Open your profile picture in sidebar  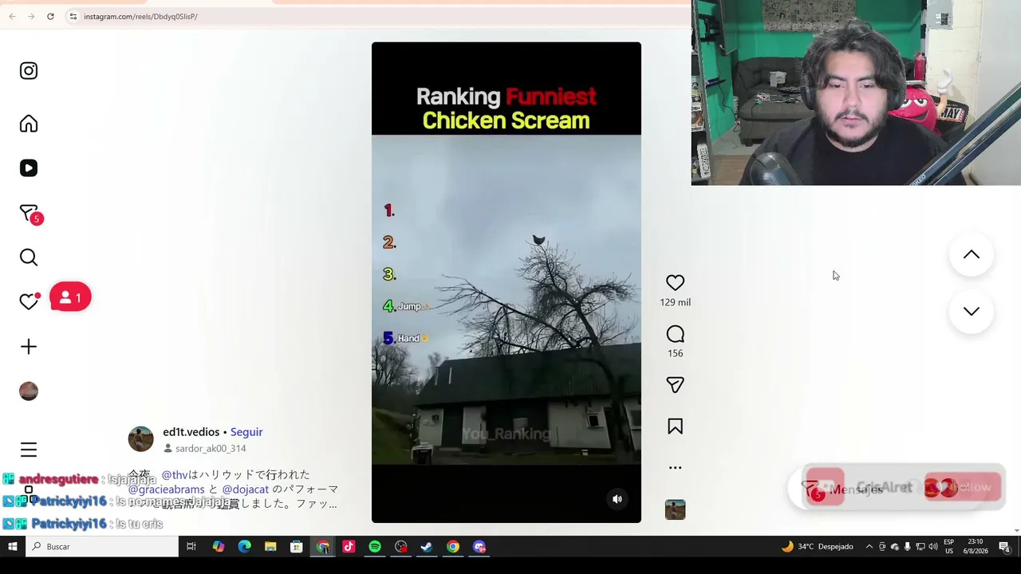[29, 391]
